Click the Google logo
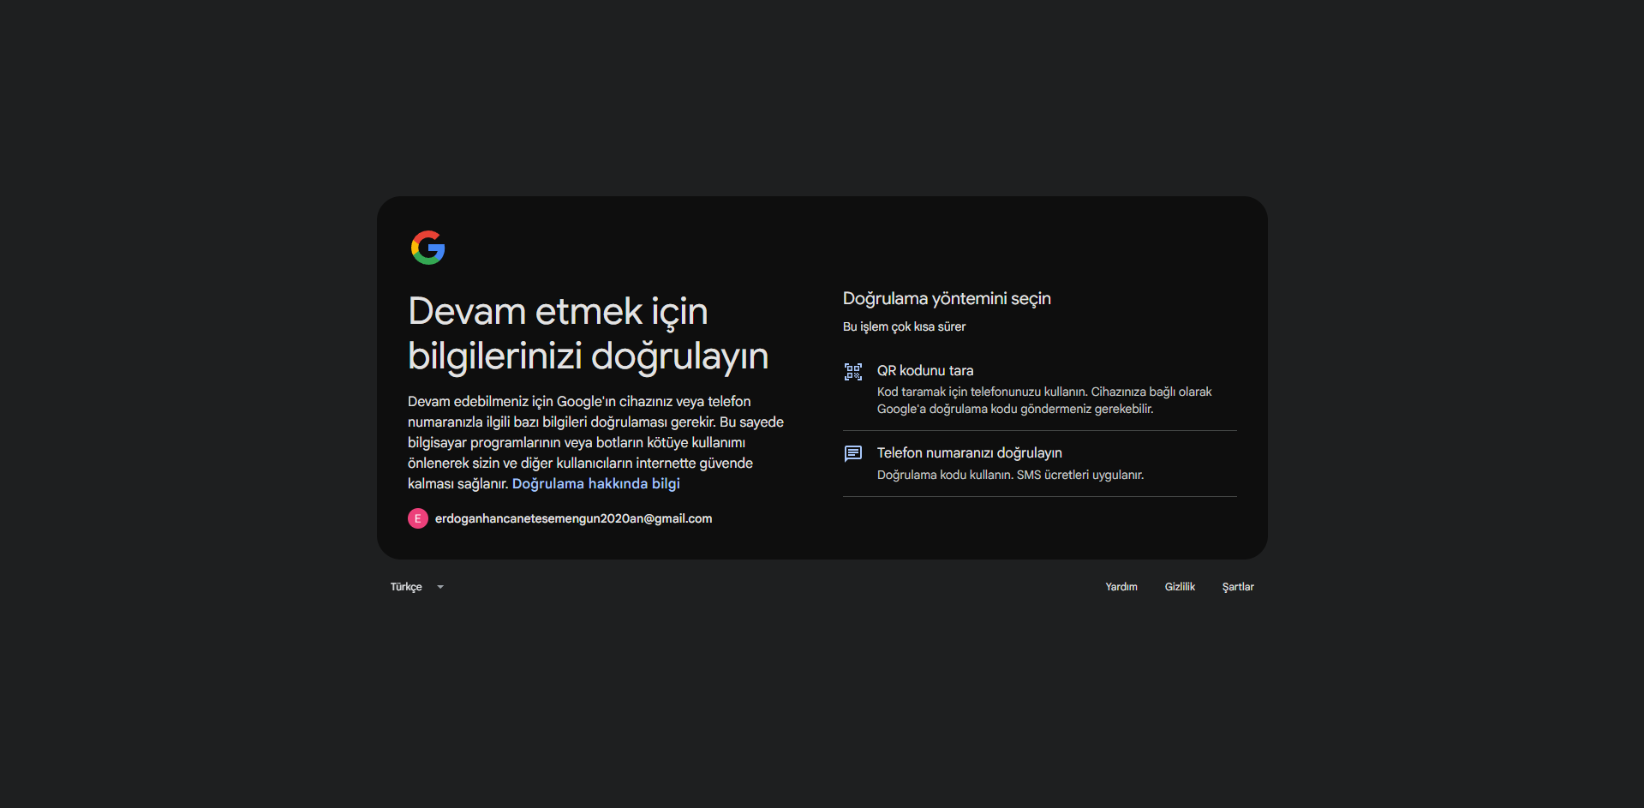Screen dimensions: 1644x808 [x=427, y=248]
